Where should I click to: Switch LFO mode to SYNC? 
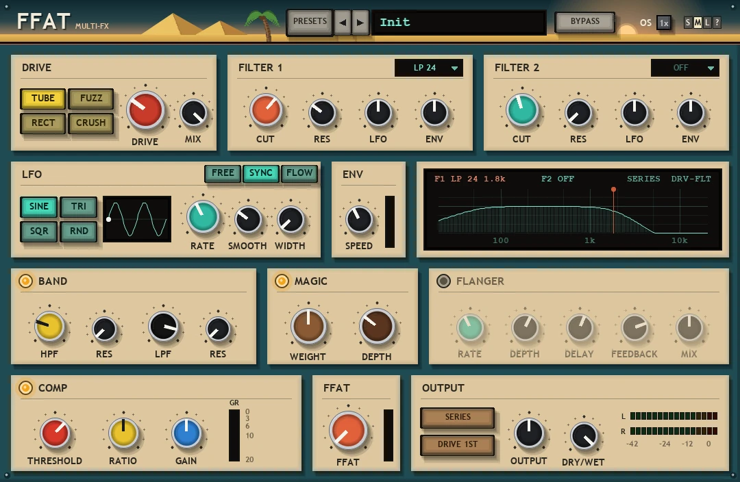coord(261,173)
